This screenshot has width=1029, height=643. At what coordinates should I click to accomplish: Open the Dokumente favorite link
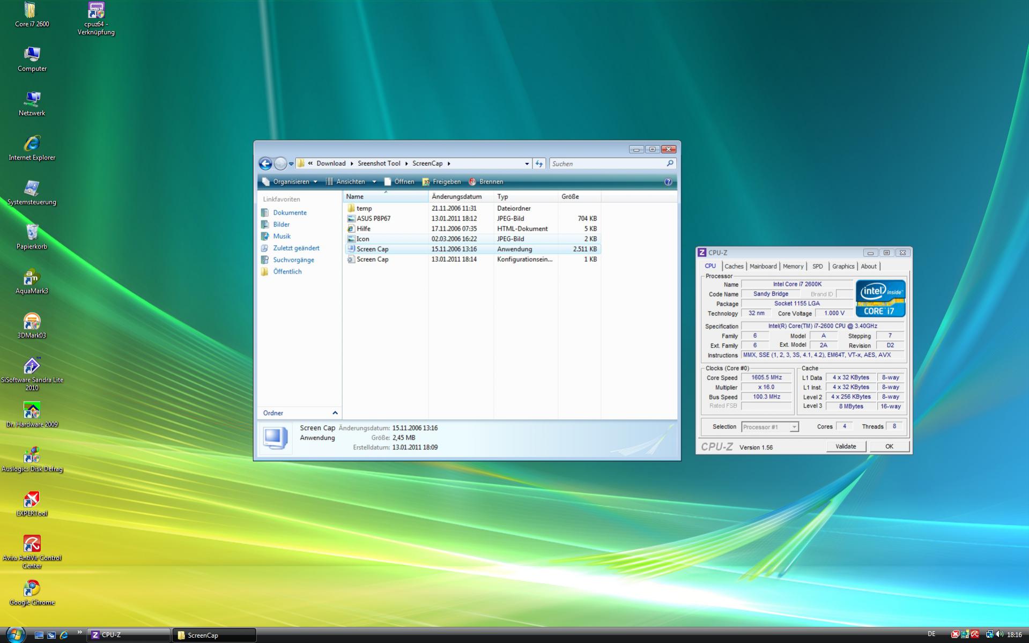tap(290, 213)
